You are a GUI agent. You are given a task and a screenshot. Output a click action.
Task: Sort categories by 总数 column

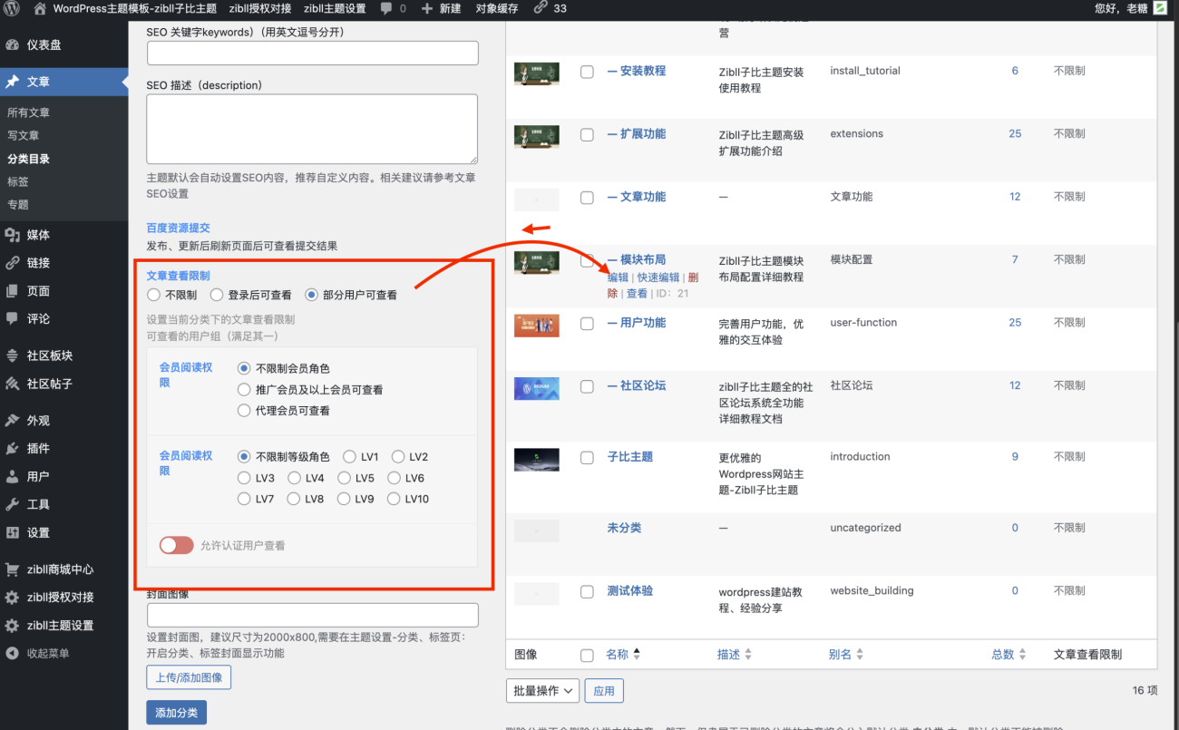click(x=1002, y=654)
